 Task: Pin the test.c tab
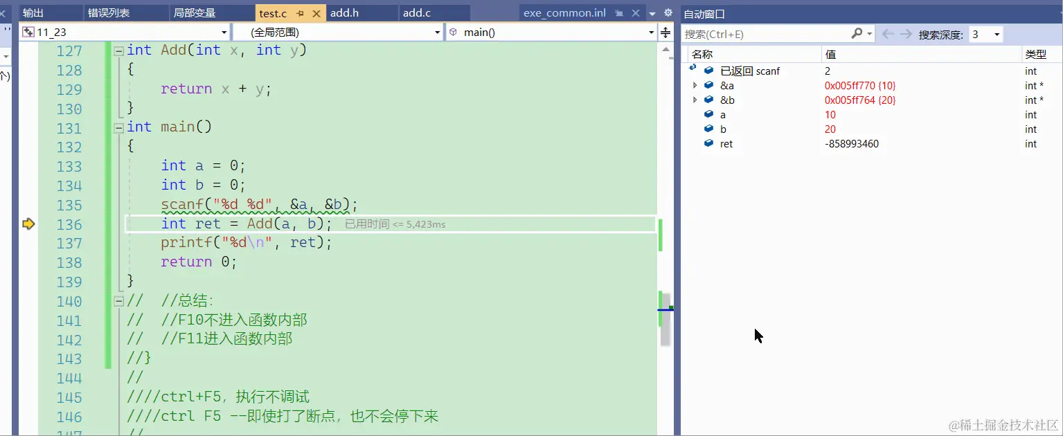pyautogui.click(x=301, y=13)
